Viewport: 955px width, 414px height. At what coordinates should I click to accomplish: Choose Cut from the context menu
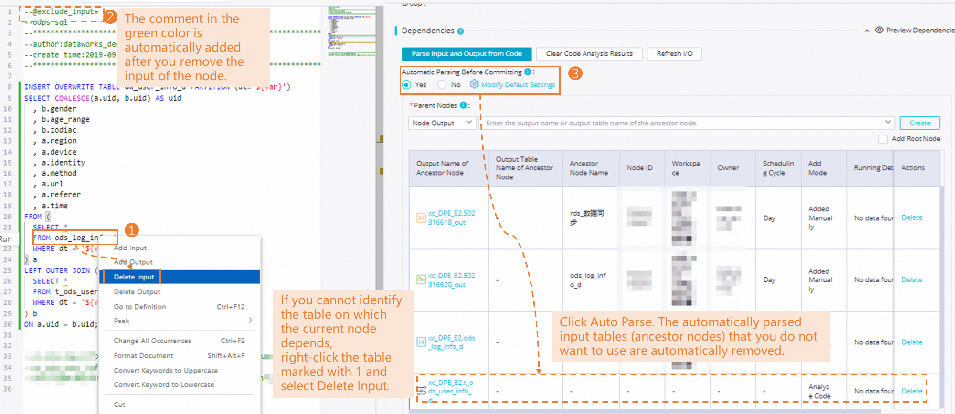click(x=119, y=404)
